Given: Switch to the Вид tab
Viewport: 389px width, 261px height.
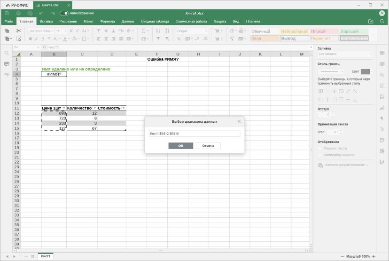Looking at the screenshot, I should coord(236,21).
